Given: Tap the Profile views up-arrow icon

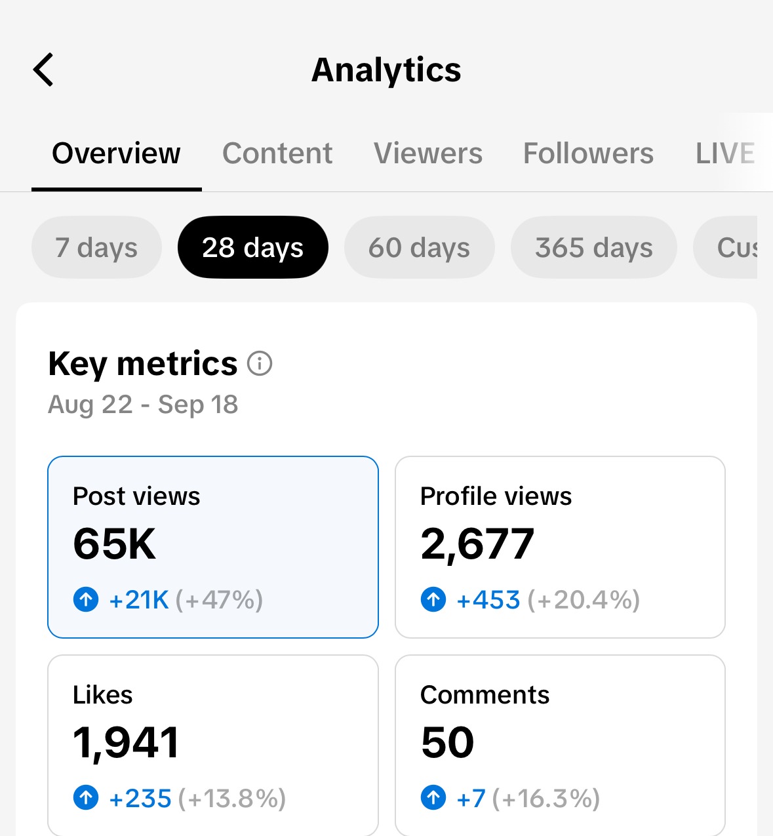Looking at the screenshot, I should pyautogui.click(x=433, y=599).
